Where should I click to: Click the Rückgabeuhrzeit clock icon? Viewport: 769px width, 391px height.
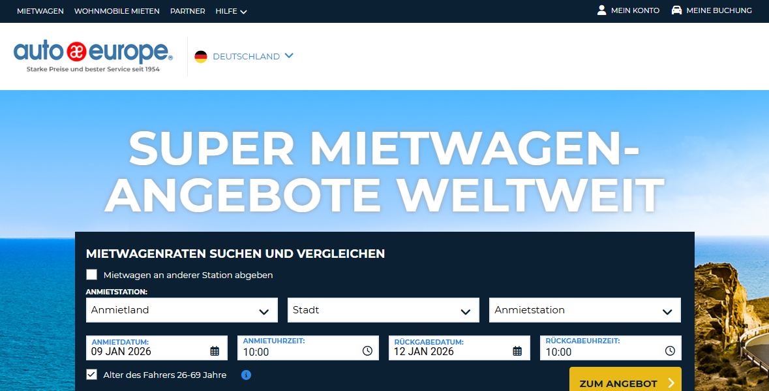(670, 351)
